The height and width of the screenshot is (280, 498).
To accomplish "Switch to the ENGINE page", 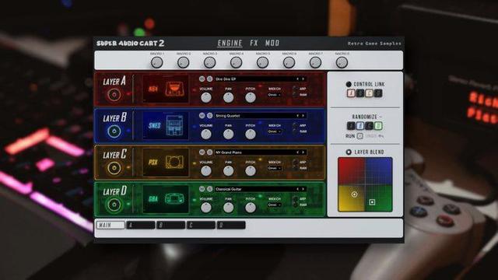I will click(230, 44).
